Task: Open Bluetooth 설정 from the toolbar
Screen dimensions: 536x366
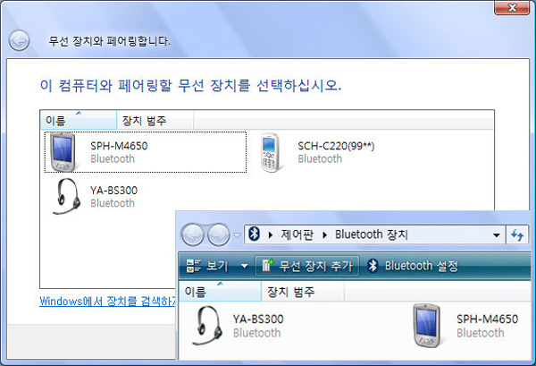Action: click(x=413, y=266)
